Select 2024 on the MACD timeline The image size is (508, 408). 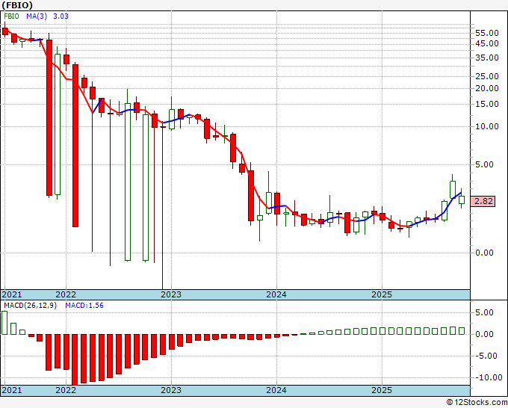(x=276, y=390)
